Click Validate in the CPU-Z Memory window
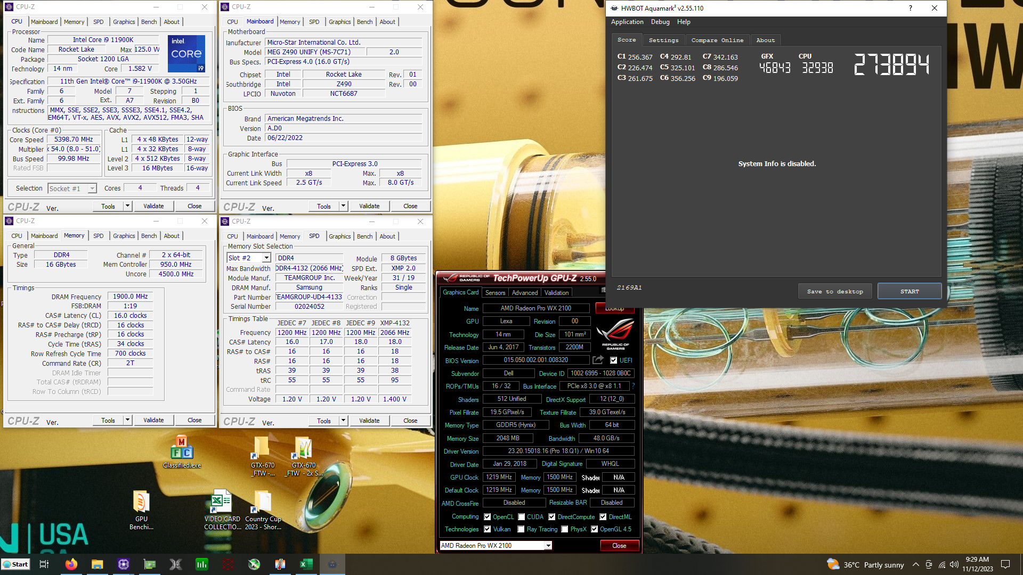Viewport: 1023px width, 575px height. pos(153,420)
